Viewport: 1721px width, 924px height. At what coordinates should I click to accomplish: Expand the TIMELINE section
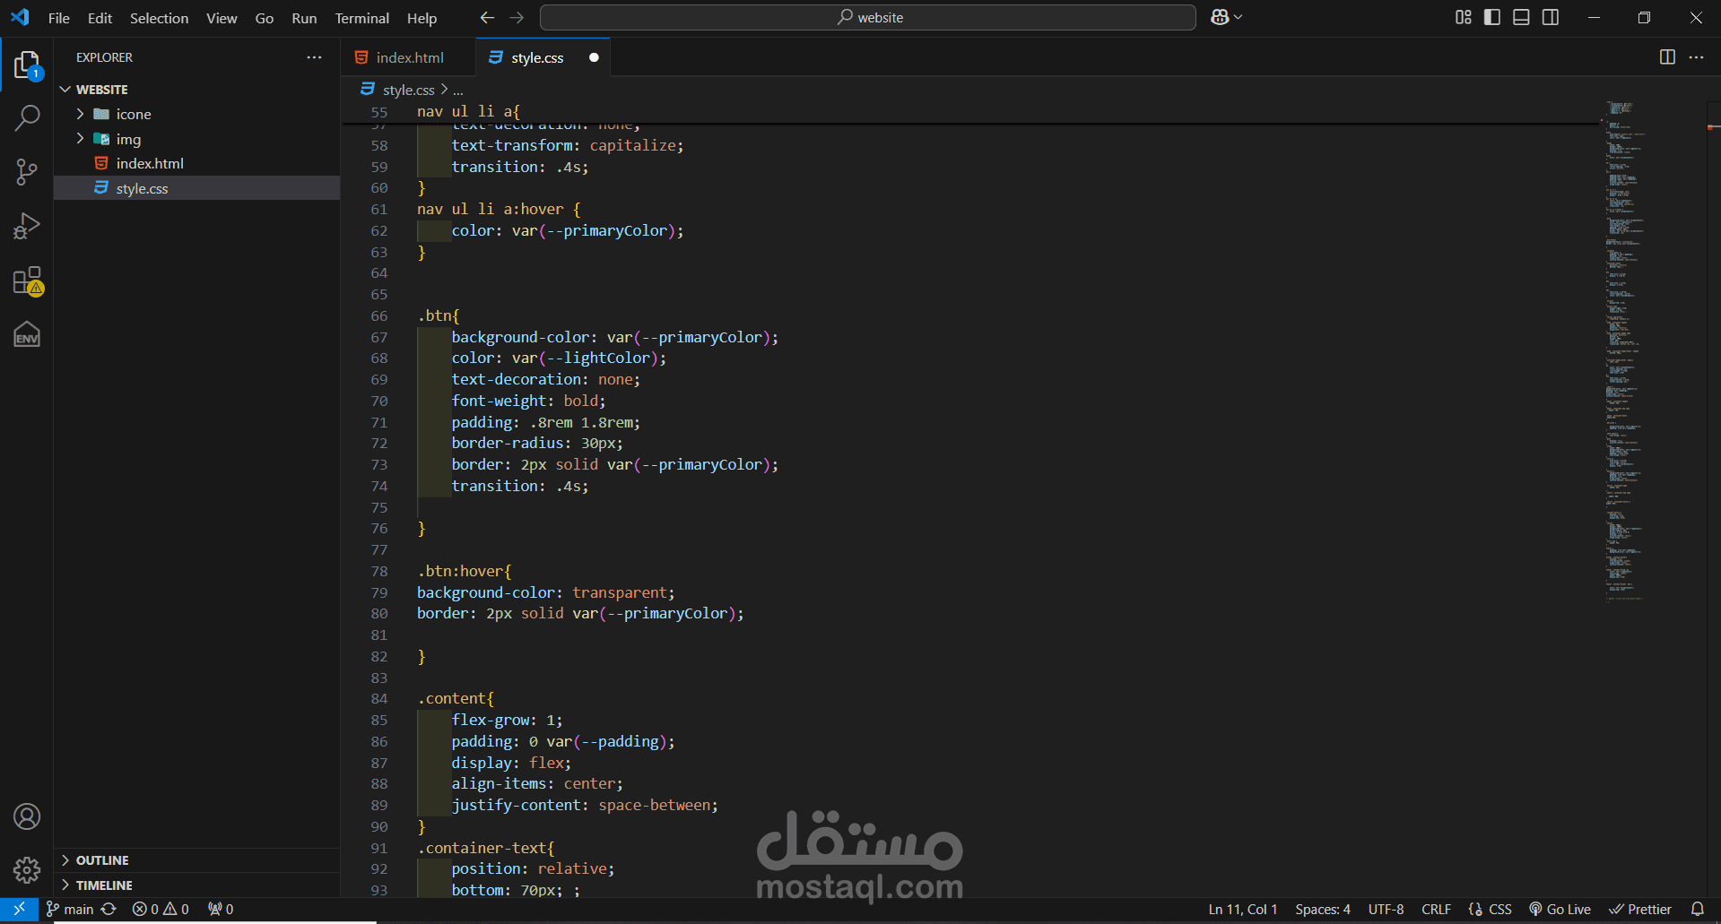coord(197,885)
